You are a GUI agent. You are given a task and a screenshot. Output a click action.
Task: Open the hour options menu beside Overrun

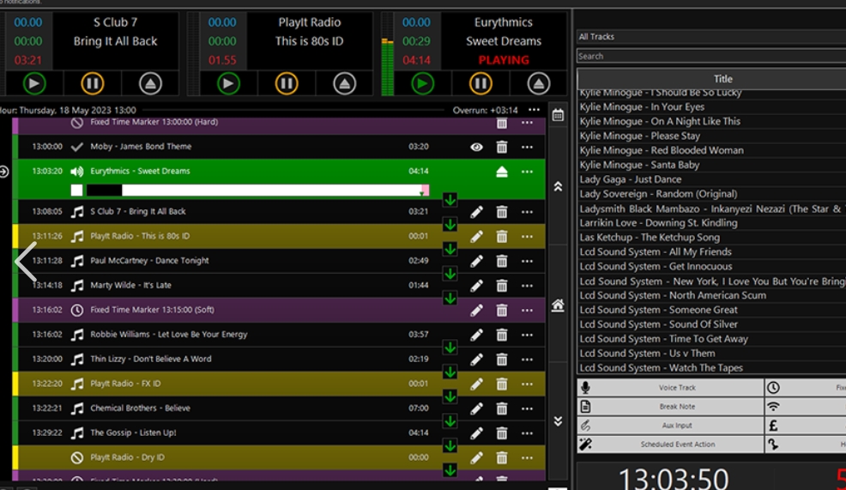[x=535, y=110]
